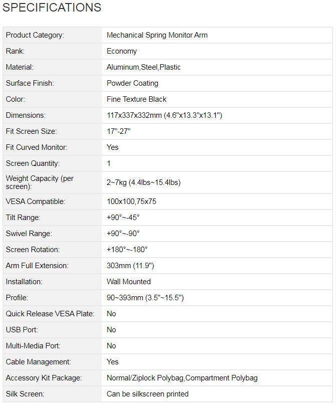Viewport: 336px width, 405px height.
Task: Select the Aluminum,Steel,Plastic material value
Action: pyautogui.click(x=144, y=67)
